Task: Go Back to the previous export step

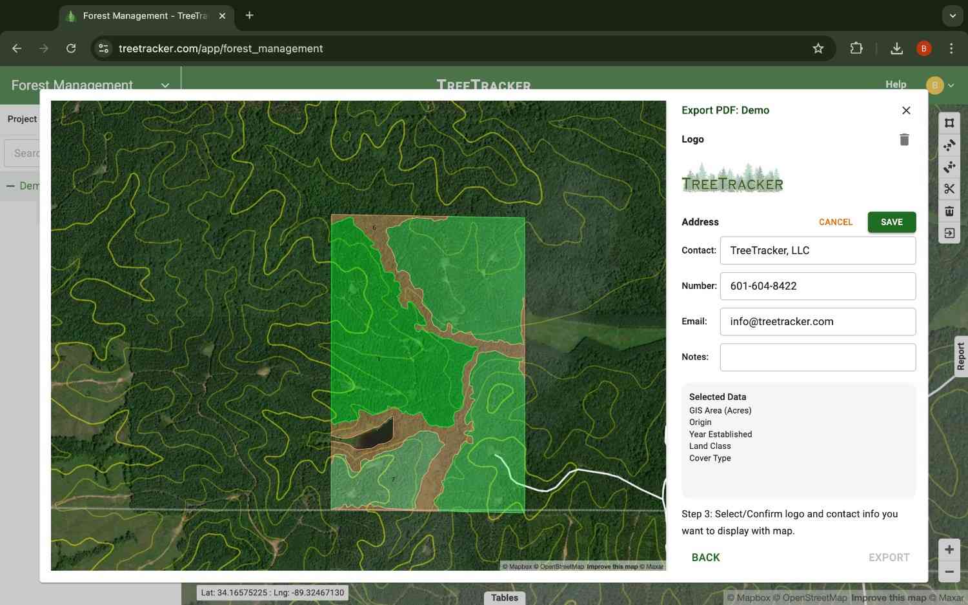Action: [705, 557]
